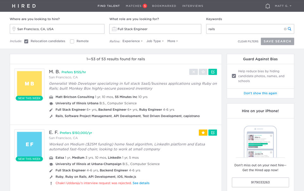304x191 pixels.
Task: Open See details for rejected interview
Action: [141, 183]
